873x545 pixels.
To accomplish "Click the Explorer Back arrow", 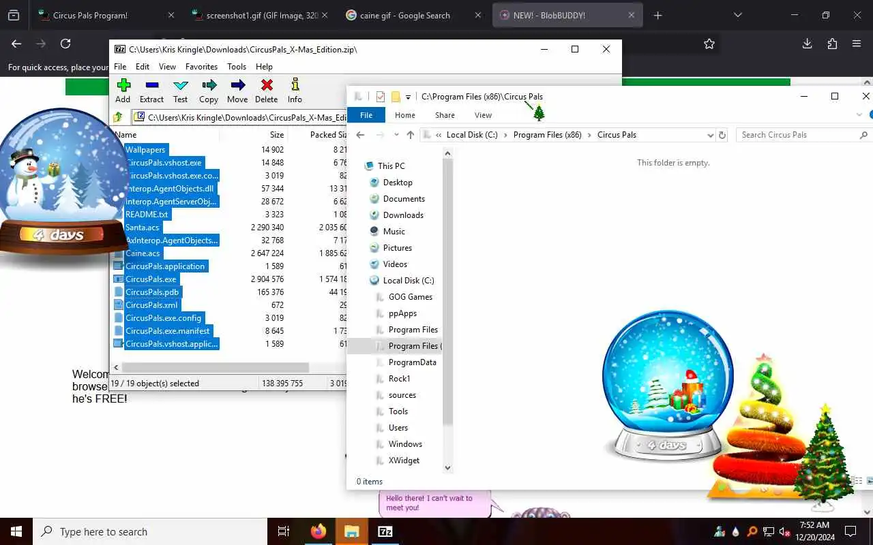I will click(x=361, y=135).
